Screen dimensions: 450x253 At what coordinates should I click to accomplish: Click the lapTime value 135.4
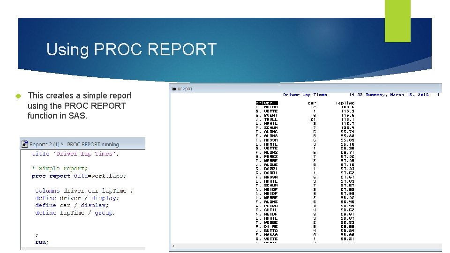(x=347, y=127)
